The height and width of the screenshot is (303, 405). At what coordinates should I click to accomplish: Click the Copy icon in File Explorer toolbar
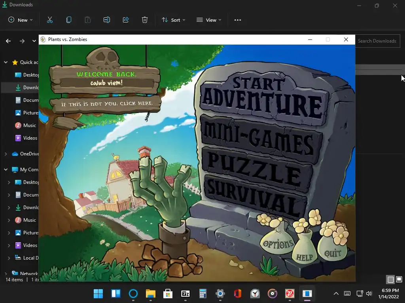(69, 20)
